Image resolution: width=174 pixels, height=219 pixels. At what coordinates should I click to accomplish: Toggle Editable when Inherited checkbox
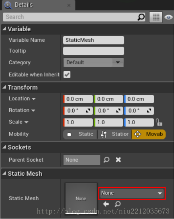(67, 74)
